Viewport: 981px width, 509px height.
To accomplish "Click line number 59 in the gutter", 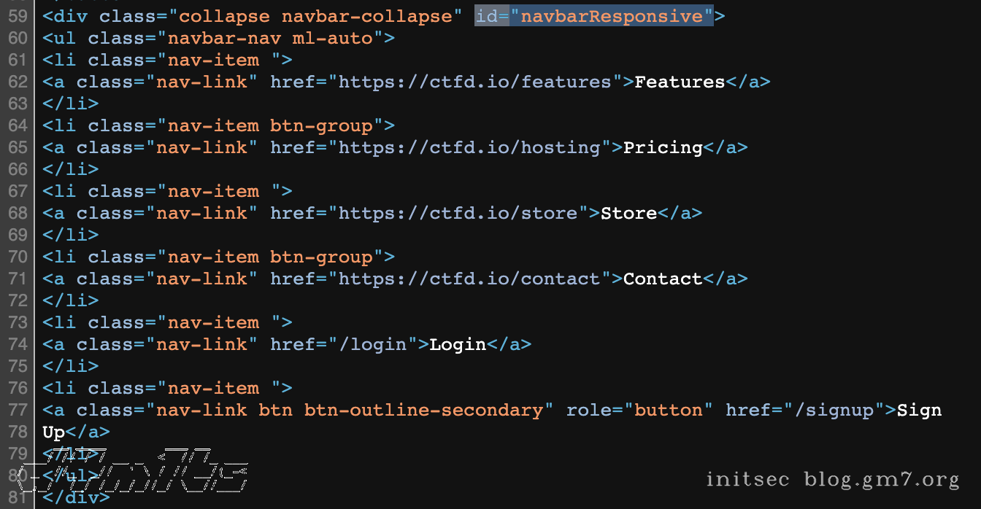I will [x=17, y=16].
